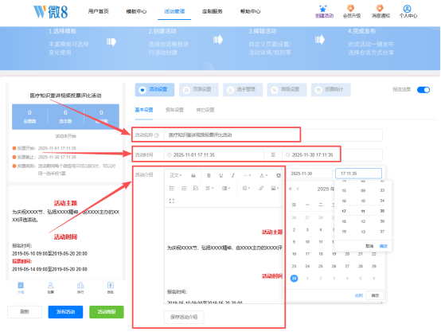Screen dimensions: 441x332
Task: Go to previous month in calendar
Action: [x=298, y=189]
